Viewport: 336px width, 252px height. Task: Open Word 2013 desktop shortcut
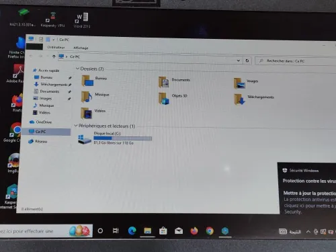[x=82, y=20]
